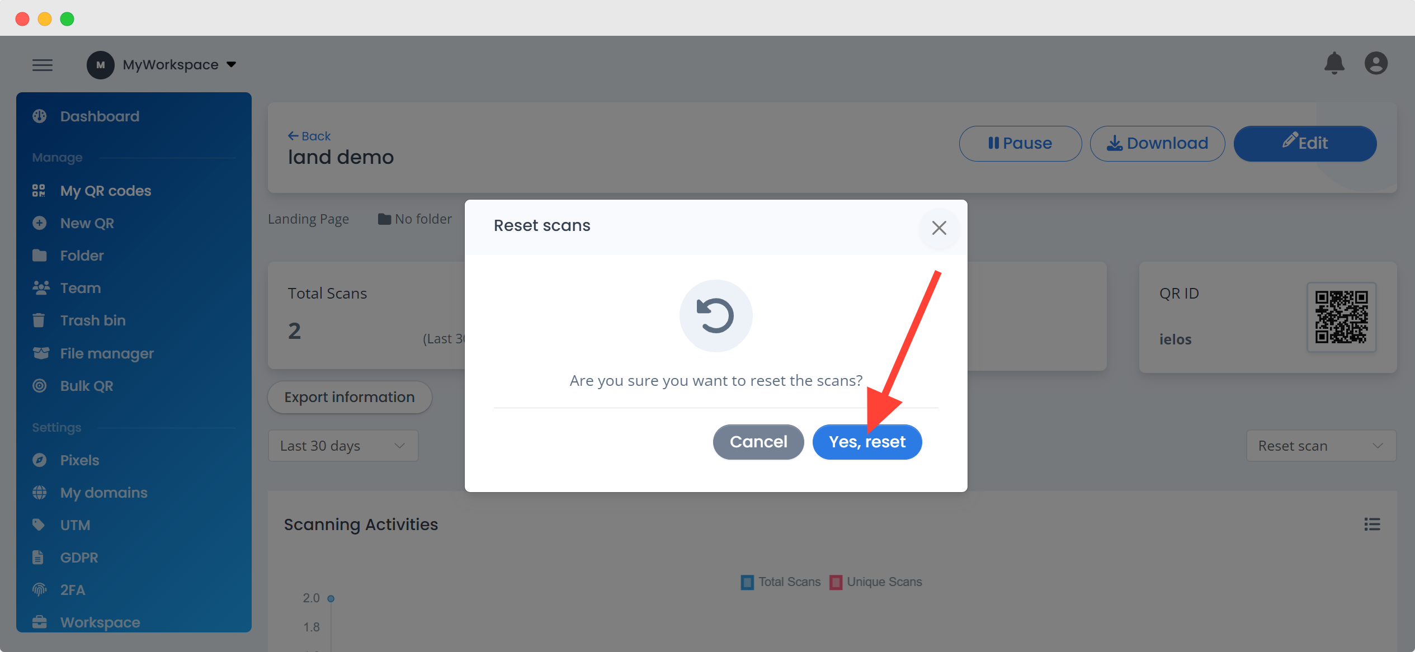This screenshot has height=652, width=1415.
Task: Open the Trash bin from the sidebar
Action: click(x=92, y=320)
